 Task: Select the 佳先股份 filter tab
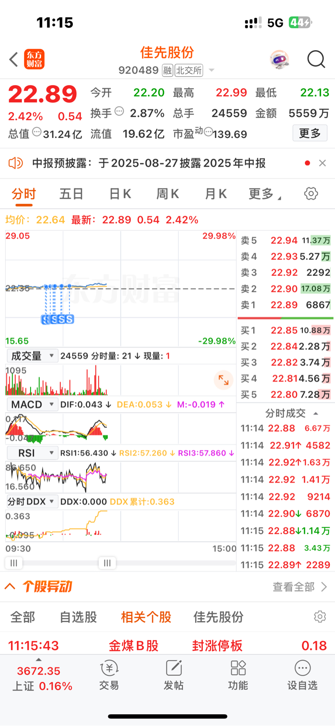pos(219,617)
